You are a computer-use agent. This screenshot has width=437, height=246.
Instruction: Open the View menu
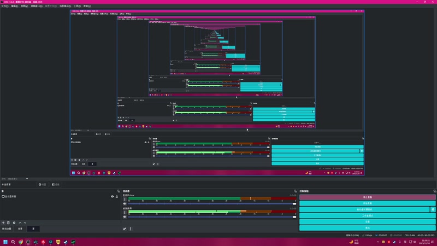24,6
